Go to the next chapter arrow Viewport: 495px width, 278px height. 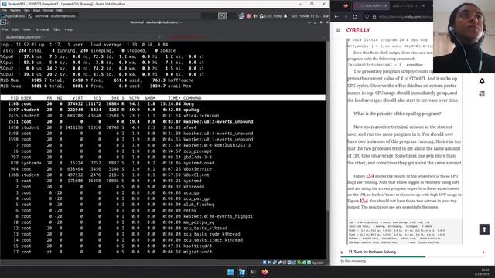[483, 253]
